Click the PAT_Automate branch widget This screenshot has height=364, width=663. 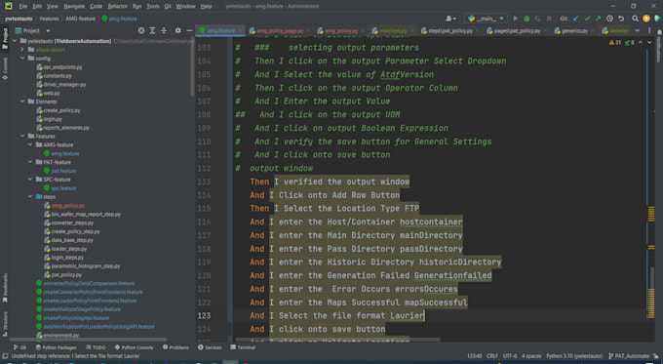[629, 356]
